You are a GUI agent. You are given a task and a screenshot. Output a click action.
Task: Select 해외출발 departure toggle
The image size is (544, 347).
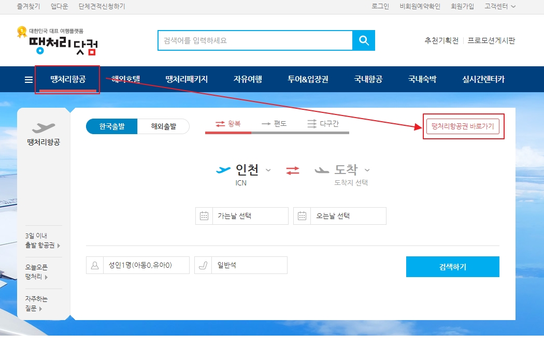tap(163, 126)
